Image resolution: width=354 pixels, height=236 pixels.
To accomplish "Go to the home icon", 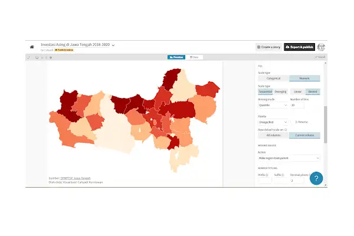I will (x=32, y=47).
